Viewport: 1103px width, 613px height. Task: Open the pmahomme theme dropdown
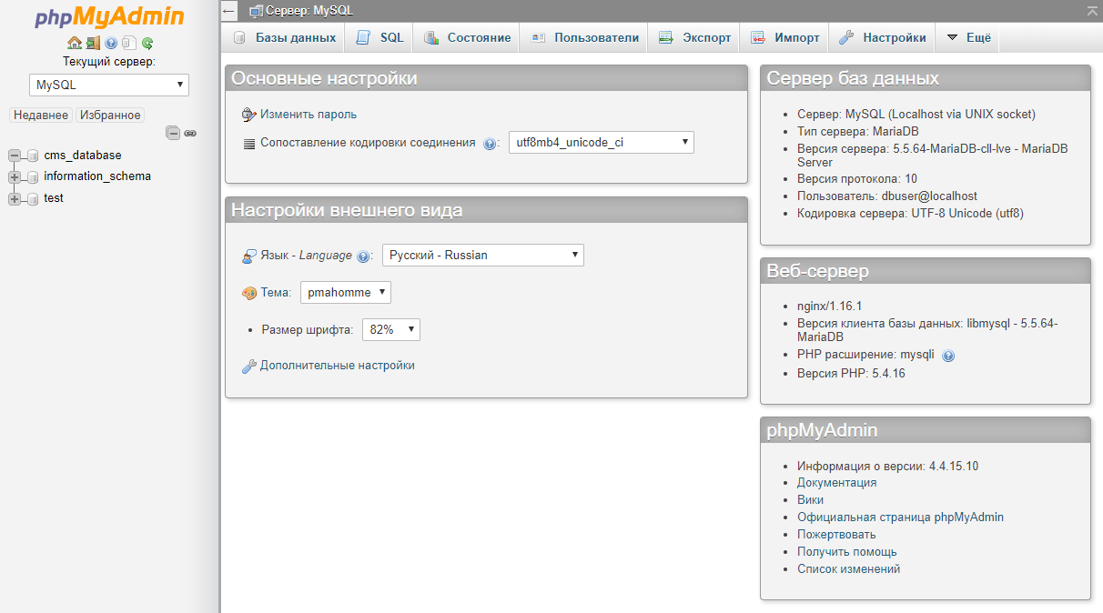click(x=345, y=292)
